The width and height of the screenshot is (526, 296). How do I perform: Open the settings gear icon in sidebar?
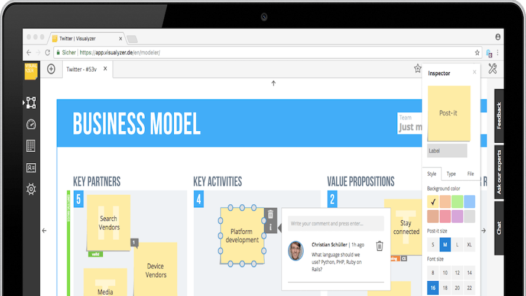click(x=31, y=189)
